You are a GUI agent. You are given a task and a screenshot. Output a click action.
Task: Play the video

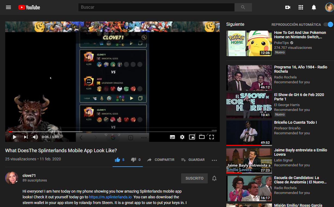point(15,137)
